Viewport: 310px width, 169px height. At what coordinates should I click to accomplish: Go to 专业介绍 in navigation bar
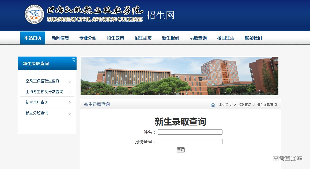point(88,38)
